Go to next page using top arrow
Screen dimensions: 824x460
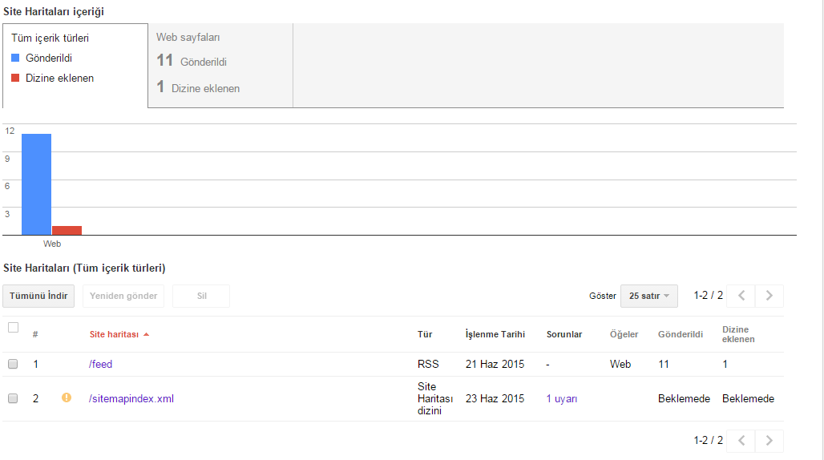pyautogui.click(x=769, y=296)
